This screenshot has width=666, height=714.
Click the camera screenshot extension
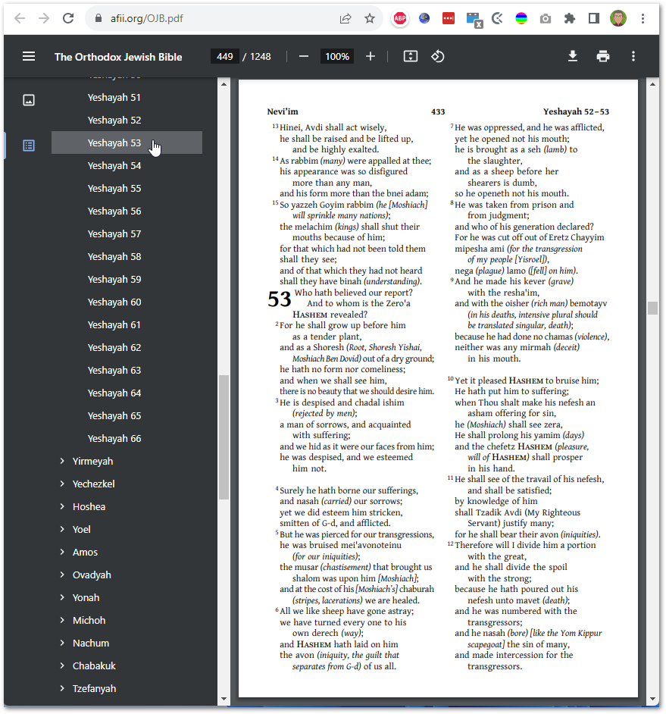click(x=546, y=18)
